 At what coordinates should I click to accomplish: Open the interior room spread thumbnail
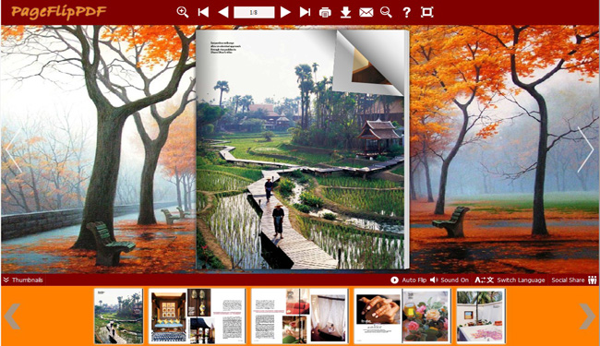[197, 316]
